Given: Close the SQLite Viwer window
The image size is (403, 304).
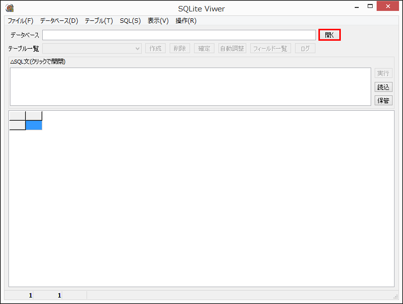Looking at the screenshot, I should point(388,6).
